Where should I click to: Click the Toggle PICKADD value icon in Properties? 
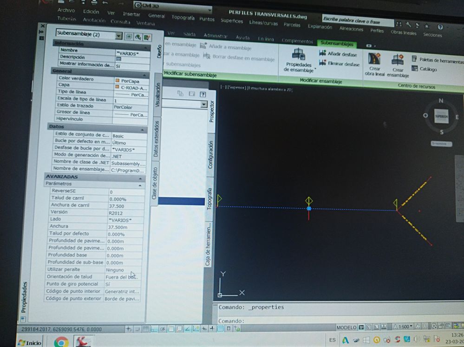point(129,36)
